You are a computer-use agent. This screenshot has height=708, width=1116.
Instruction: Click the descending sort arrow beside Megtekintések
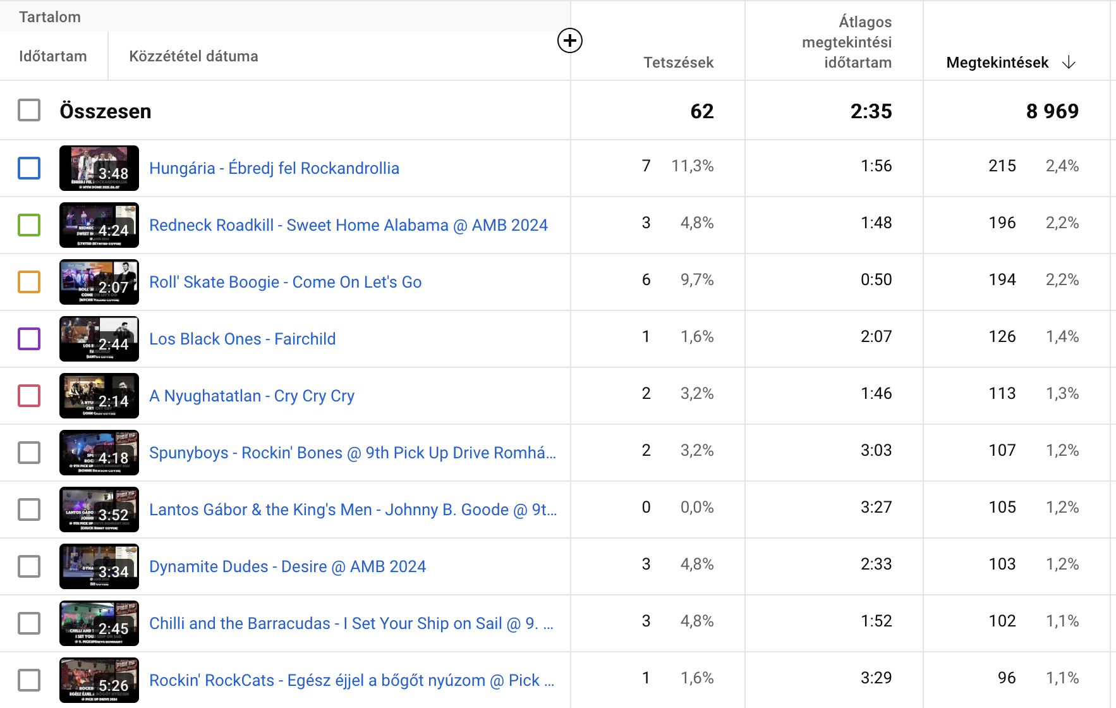pos(1069,63)
